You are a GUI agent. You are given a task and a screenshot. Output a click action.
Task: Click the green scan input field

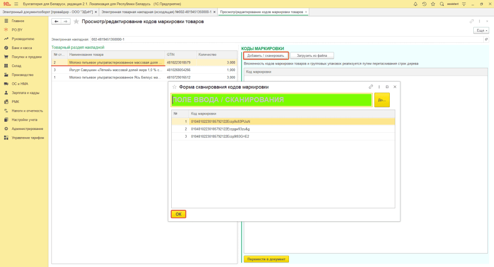click(x=271, y=100)
